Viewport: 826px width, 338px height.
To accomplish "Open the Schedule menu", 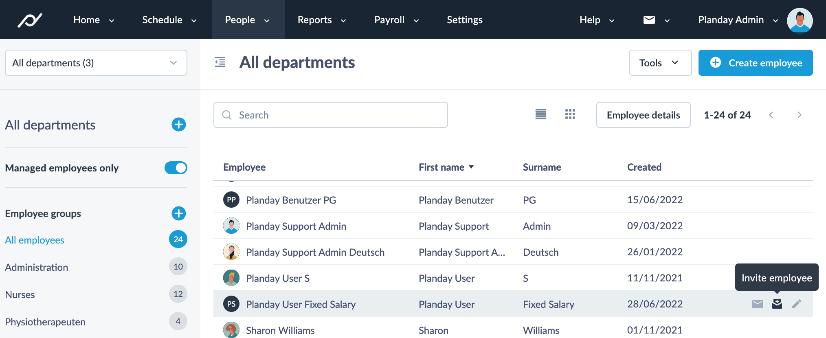I will click(169, 20).
